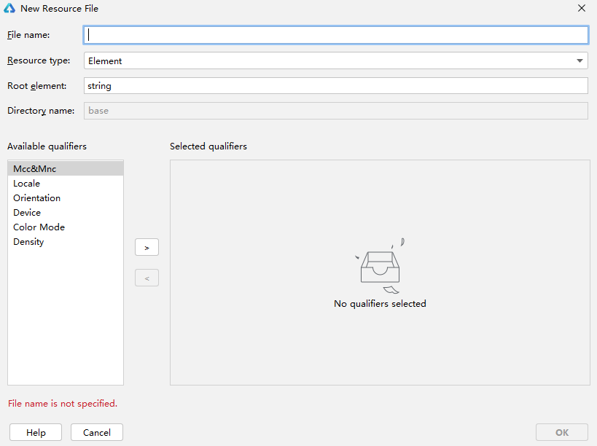
Task: Select the Device qualifier
Action: [x=66, y=212]
